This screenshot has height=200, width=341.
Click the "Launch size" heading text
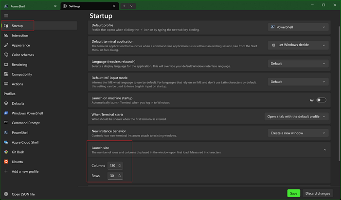point(100,148)
